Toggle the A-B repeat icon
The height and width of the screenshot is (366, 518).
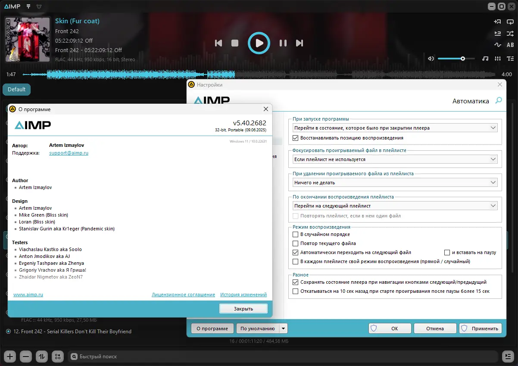click(x=510, y=45)
